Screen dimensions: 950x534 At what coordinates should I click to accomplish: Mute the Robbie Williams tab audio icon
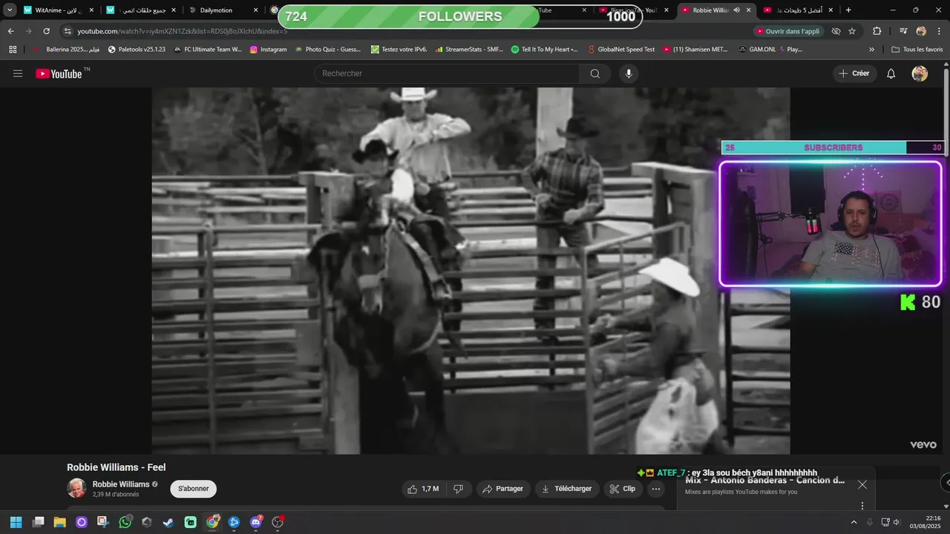(736, 10)
